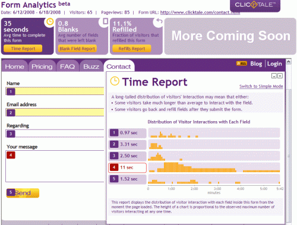Screen dimensions: 297x225
Task: Click the RSS feed icon
Action: point(242,64)
